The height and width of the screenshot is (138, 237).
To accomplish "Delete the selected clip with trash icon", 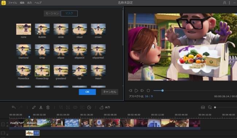I will click(x=48, y=107).
